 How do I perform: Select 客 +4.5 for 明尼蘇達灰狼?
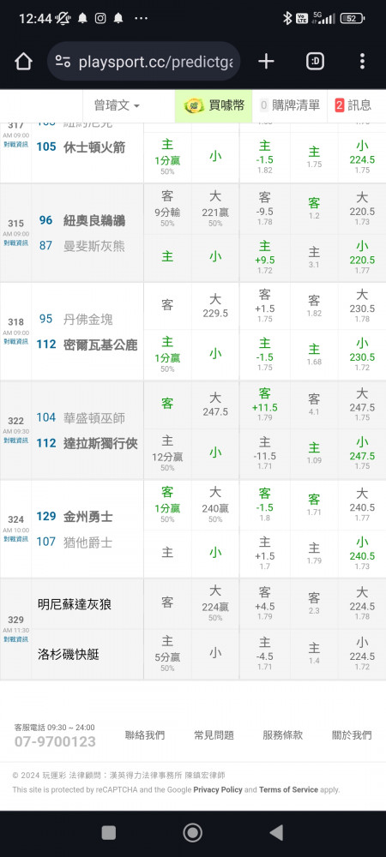(264, 604)
